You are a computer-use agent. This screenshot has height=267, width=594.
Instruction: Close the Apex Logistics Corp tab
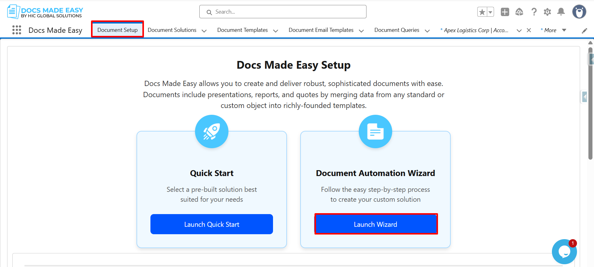coord(529,30)
